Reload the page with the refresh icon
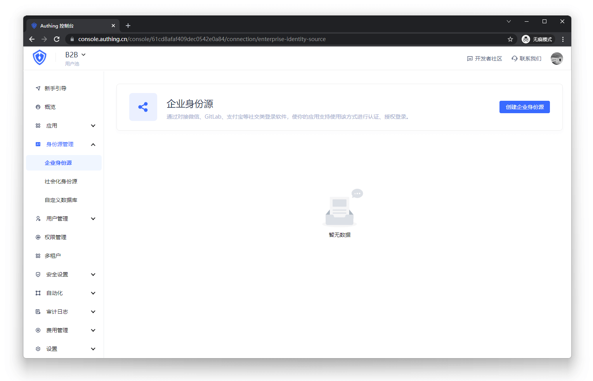593x381 pixels. [57, 39]
